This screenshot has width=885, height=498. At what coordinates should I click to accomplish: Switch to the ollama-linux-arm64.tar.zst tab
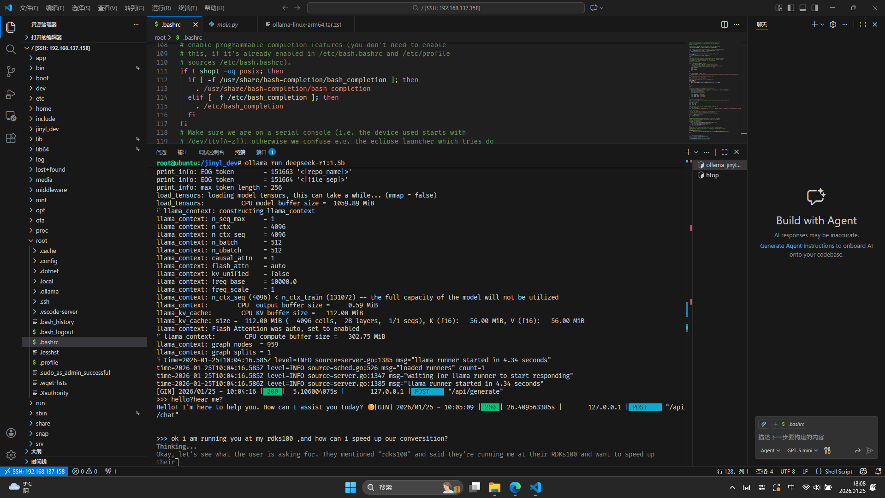point(306,24)
